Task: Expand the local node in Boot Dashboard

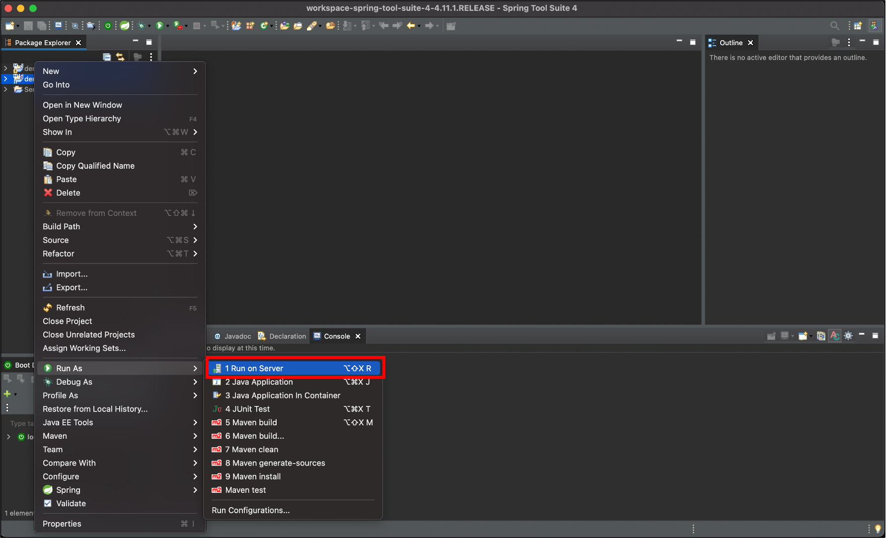Action: (8, 437)
